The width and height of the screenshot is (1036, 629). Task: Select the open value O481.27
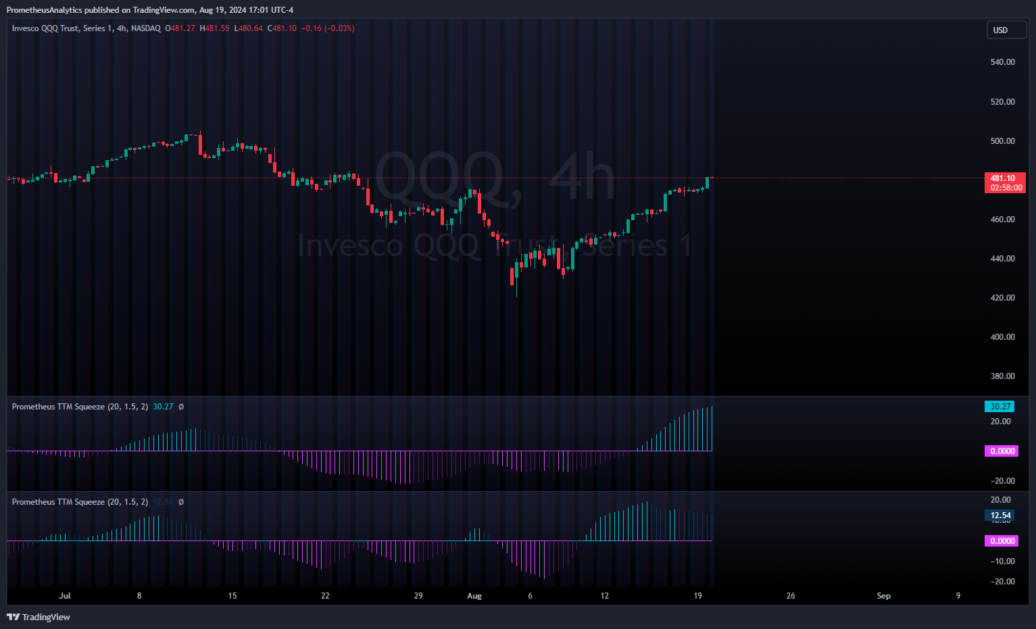[x=180, y=28]
